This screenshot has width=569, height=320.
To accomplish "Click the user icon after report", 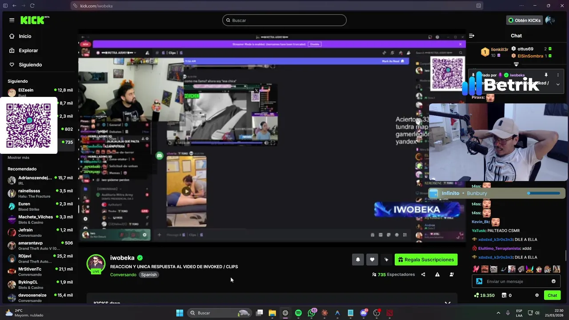I will click(x=452, y=275).
